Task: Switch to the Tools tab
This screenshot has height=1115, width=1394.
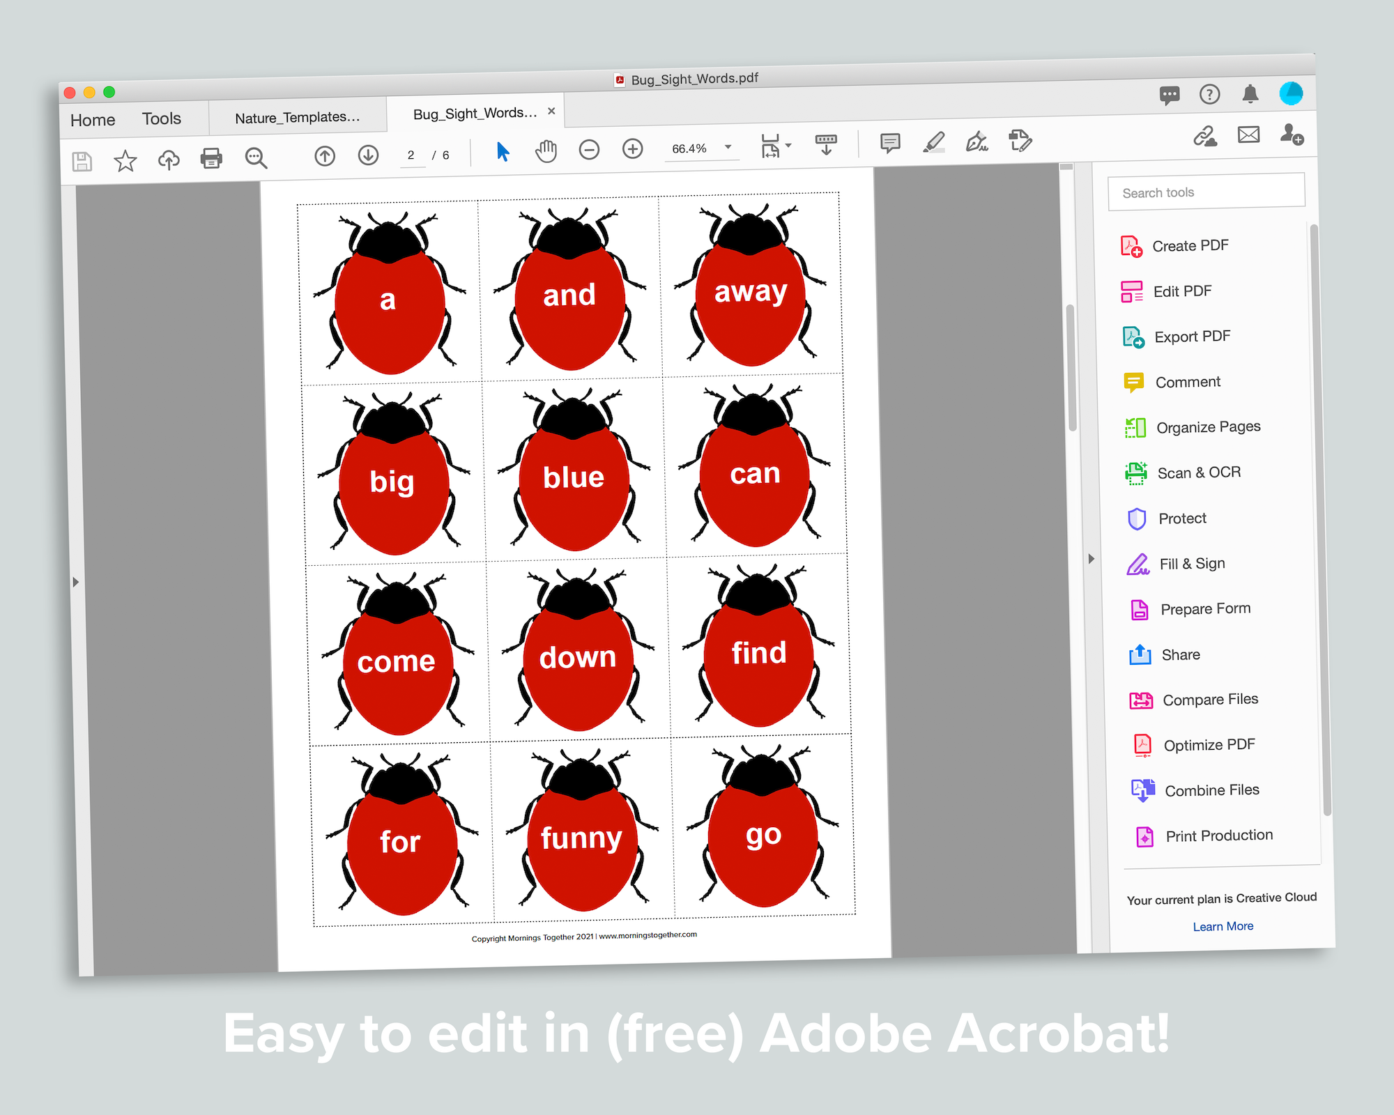Action: click(x=162, y=118)
